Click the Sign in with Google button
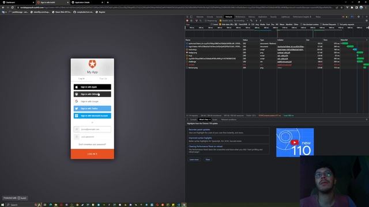The height and width of the screenshot is (207, 369). point(92,101)
